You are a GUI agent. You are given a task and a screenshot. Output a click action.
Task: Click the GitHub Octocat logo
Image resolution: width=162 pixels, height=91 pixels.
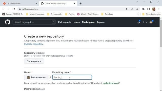click(x=8, y=22)
